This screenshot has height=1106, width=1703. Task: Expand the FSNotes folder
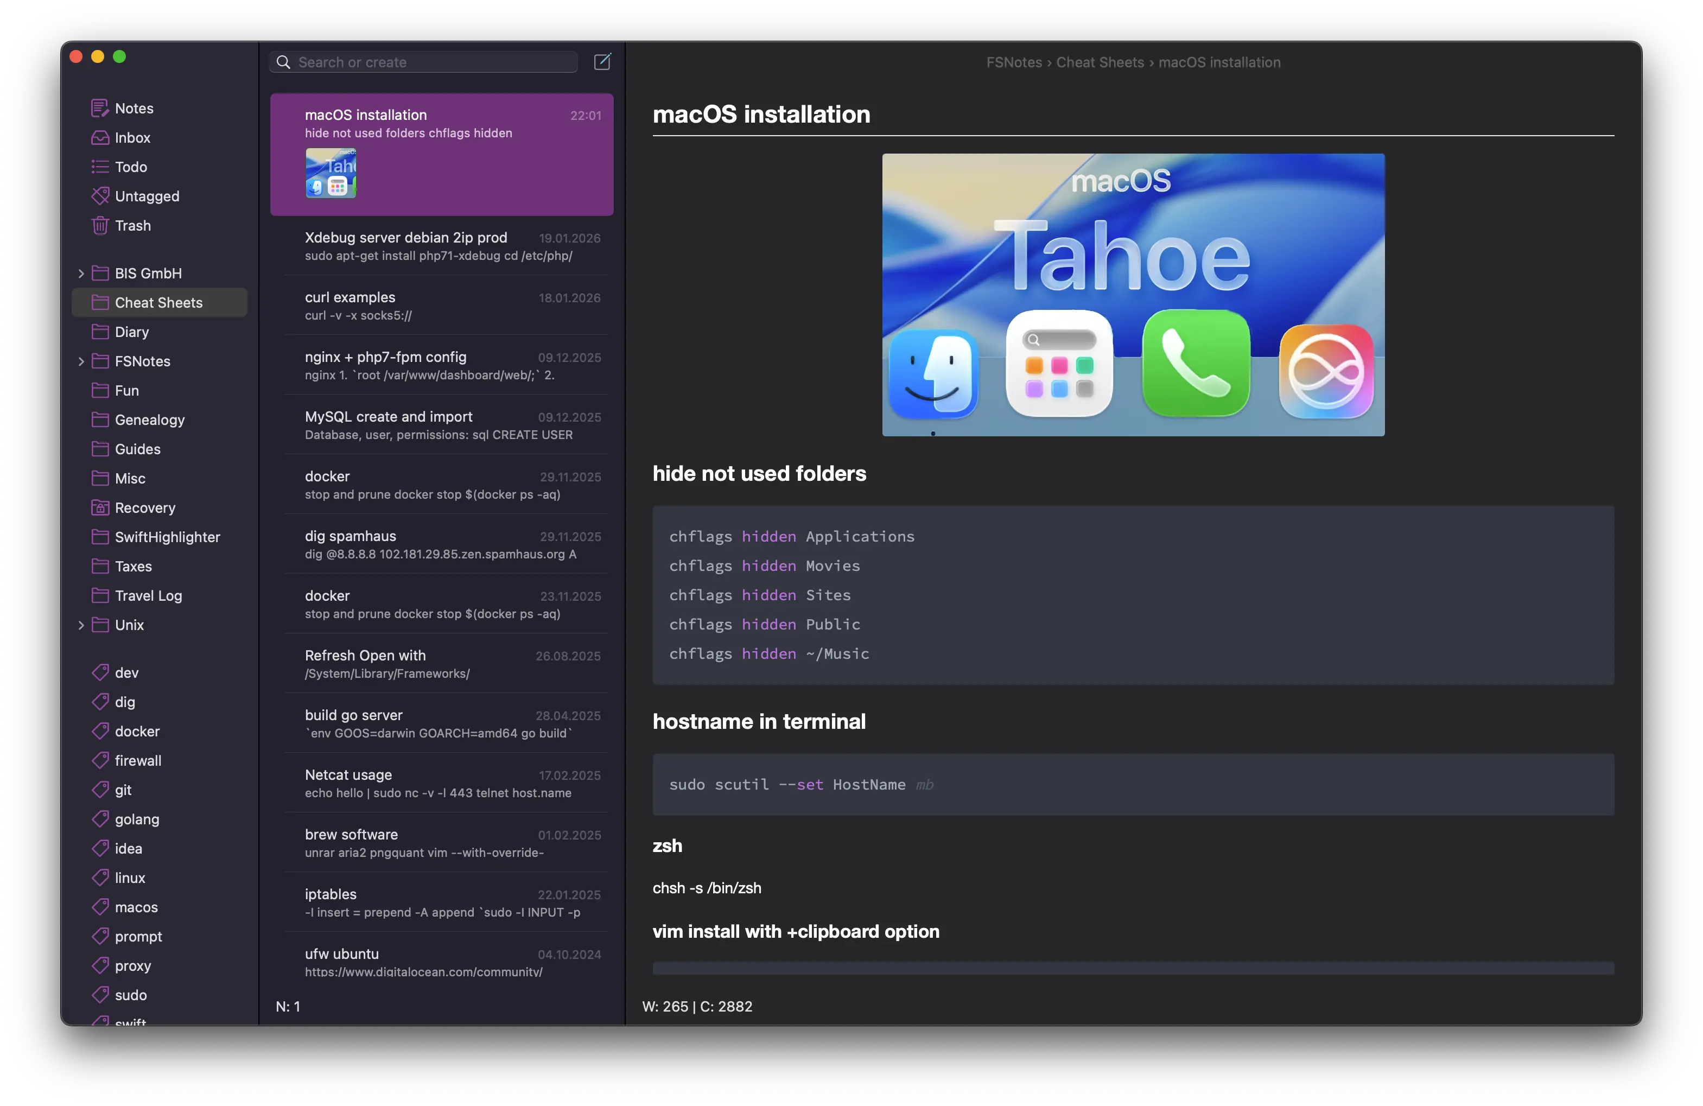81,360
